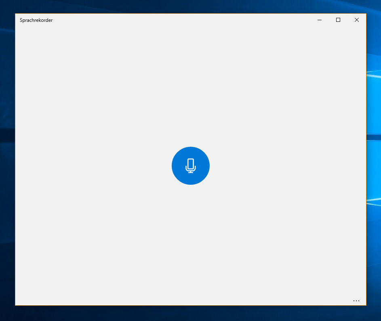Image resolution: width=381 pixels, height=321 pixels.
Task: Select the square maximize icon in title bar
Action: pyautogui.click(x=338, y=20)
